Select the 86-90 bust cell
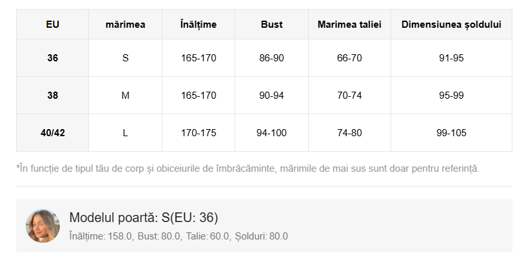The width and height of the screenshot is (524, 264). (x=271, y=58)
